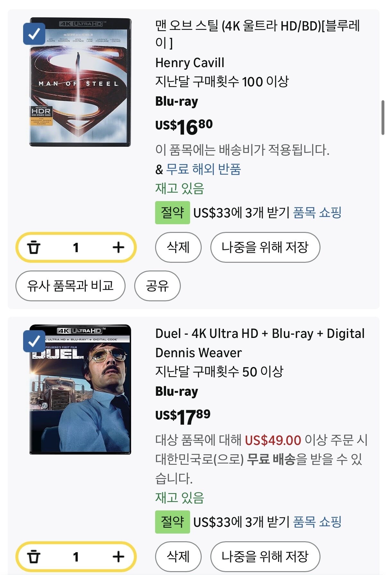Increase Man of Steel quantity with plus icon

(118, 247)
